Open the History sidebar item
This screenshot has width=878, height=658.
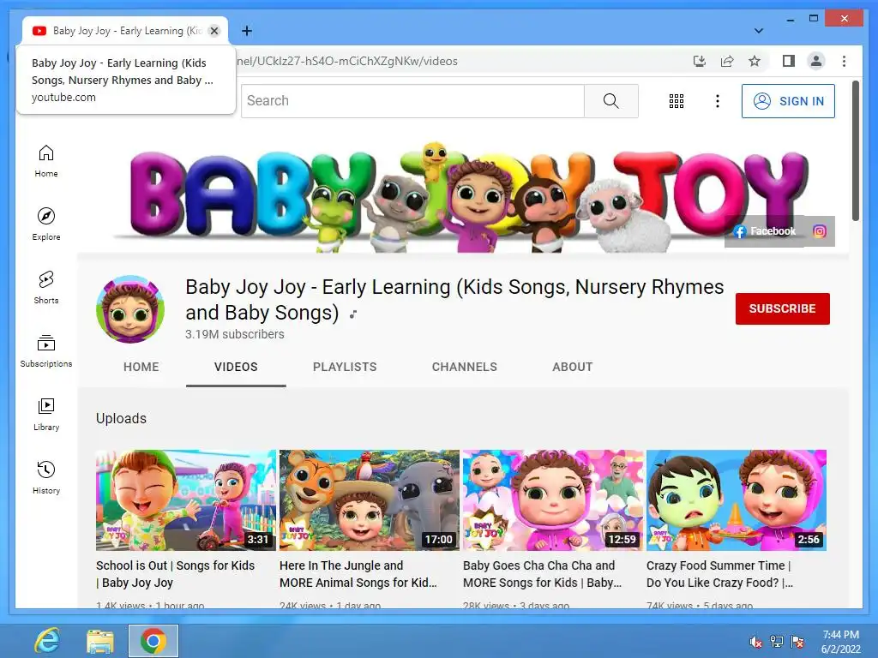coord(46,477)
